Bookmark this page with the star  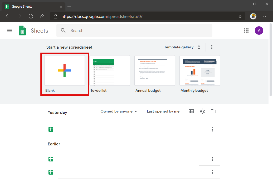[x=240, y=16]
